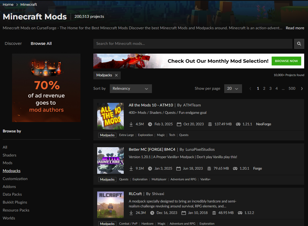Image resolution: width=308 pixels, height=226 pixels.
Task: Select Modpacks category in sidebar
Action: (11, 171)
